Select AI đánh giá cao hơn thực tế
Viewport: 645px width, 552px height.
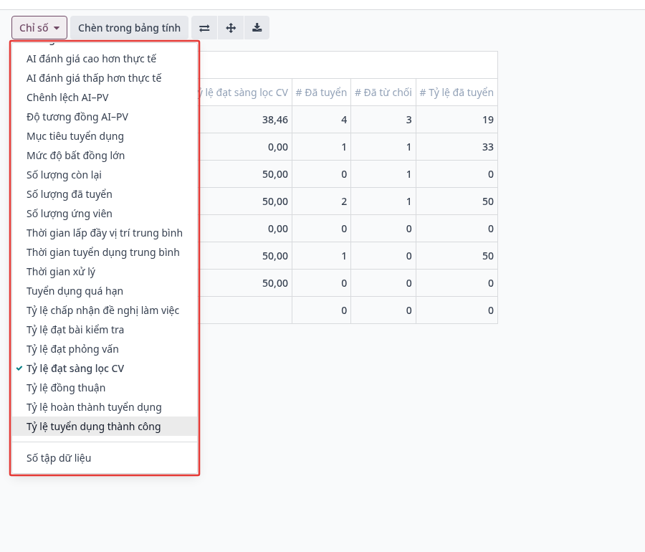(105, 59)
